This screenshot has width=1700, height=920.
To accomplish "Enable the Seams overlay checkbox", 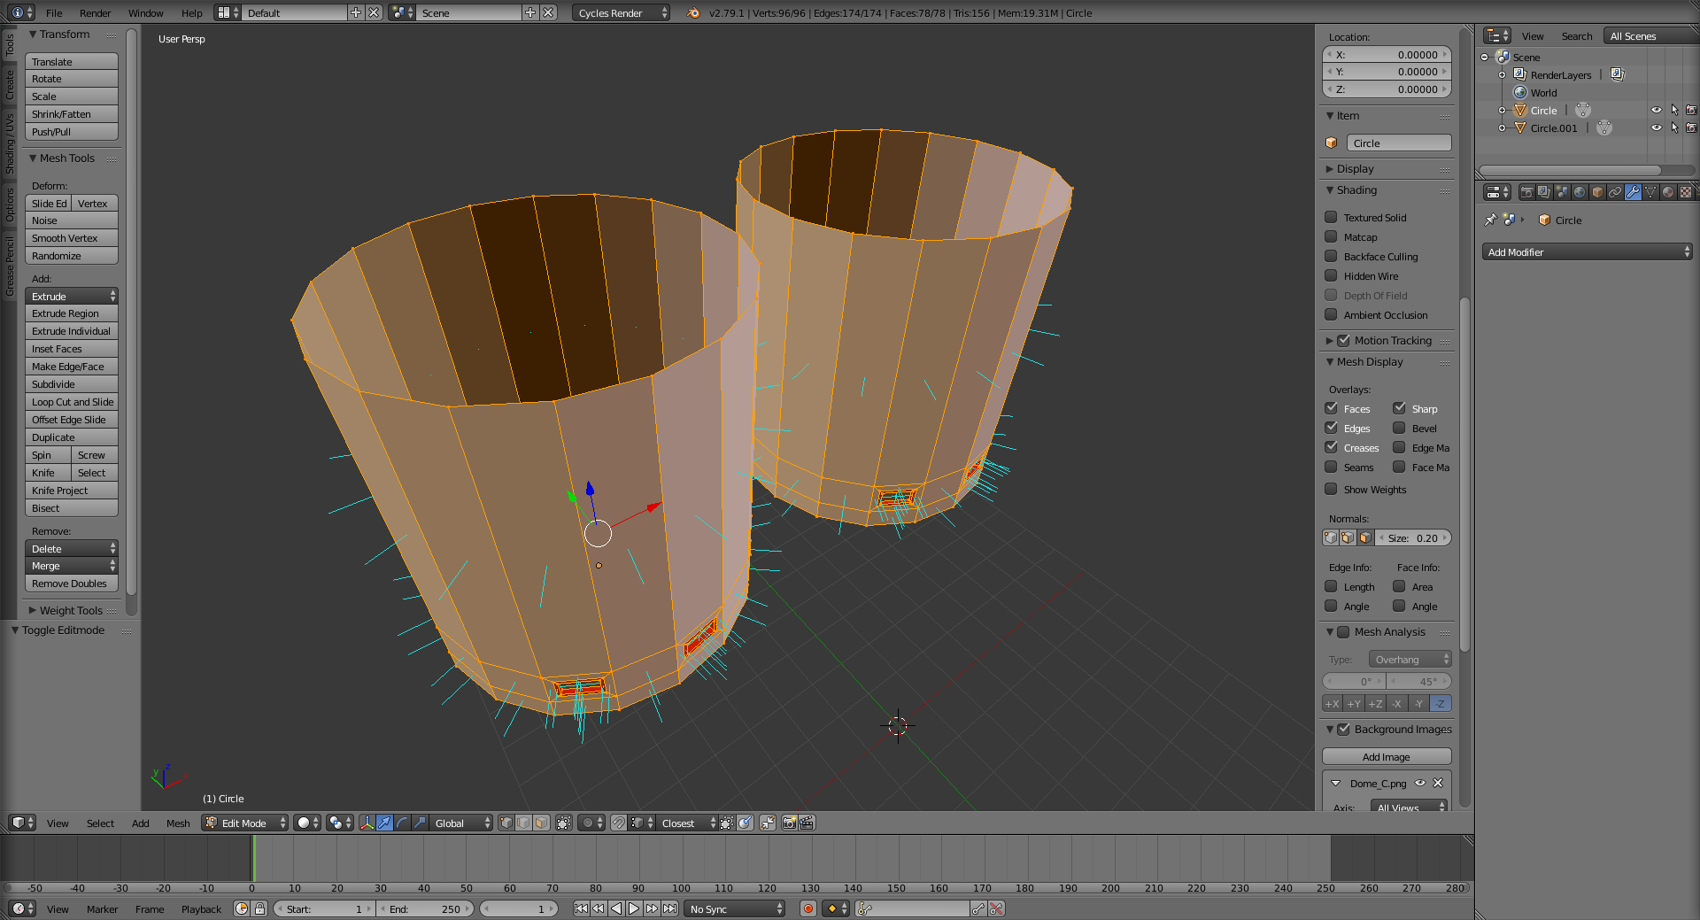I will click(1331, 467).
